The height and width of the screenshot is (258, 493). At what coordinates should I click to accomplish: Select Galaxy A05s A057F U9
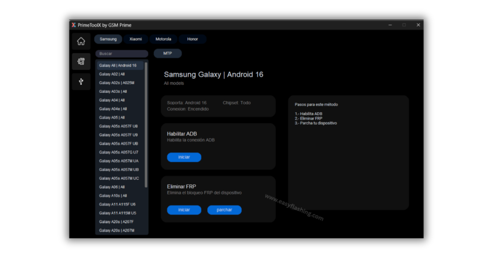tap(120, 135)
